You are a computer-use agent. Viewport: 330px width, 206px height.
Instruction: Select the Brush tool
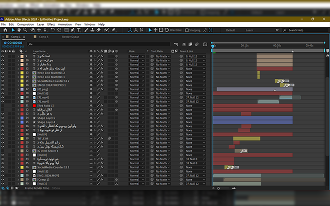(86, 30)
